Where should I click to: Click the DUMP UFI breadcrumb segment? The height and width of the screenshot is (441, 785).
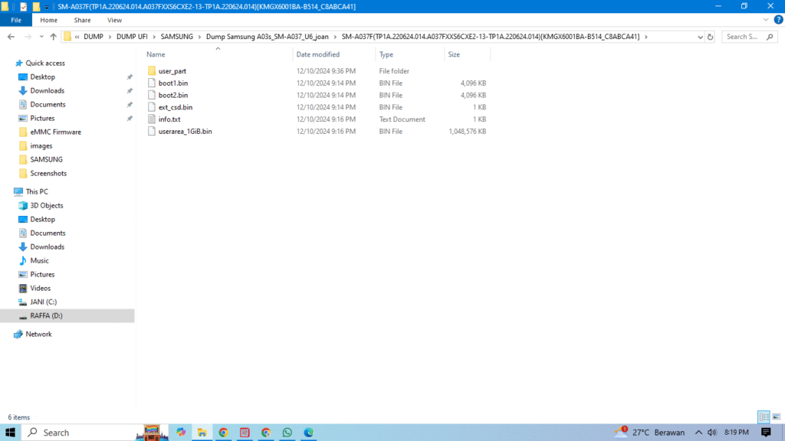click(132, 37)
